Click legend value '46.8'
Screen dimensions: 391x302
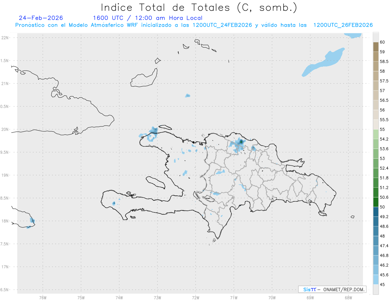point(384,255)
